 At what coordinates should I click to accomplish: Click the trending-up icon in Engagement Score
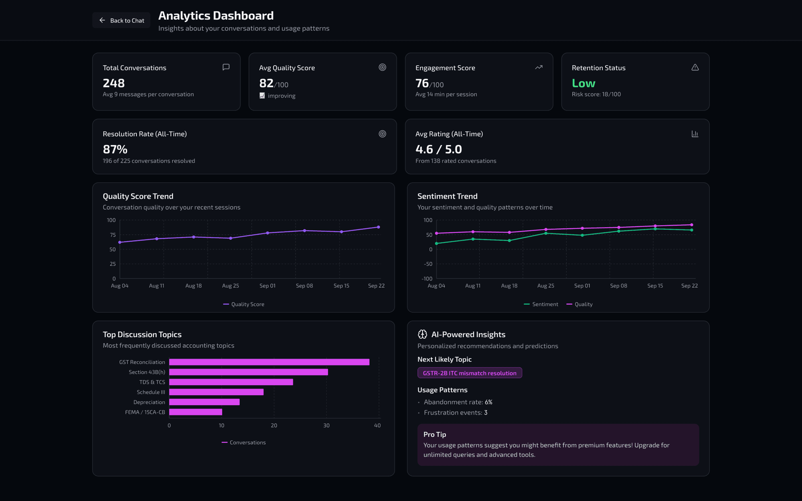539,67
